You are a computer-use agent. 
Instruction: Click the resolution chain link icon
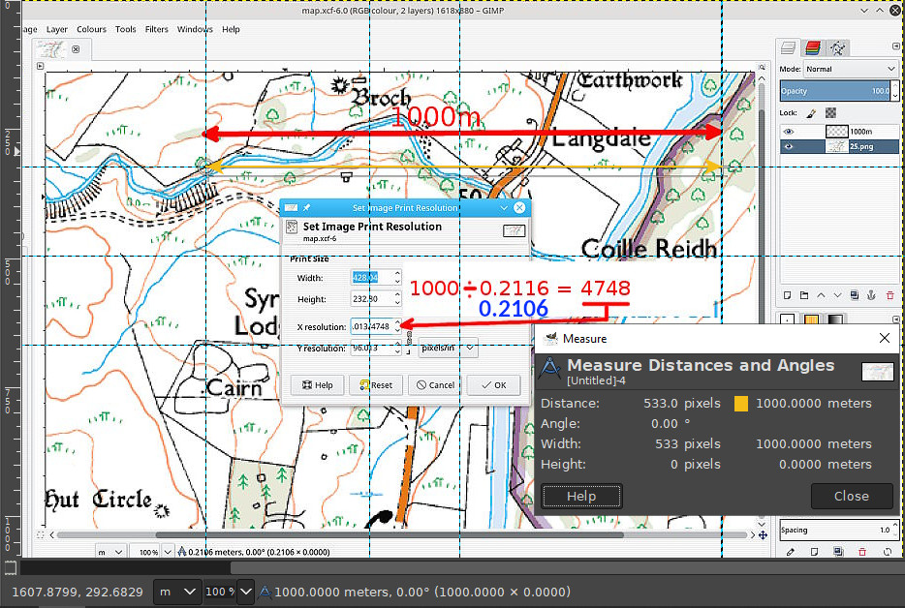click(x=410, y=338)
